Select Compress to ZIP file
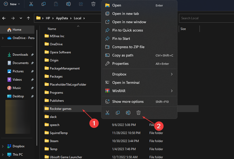The width and height of the screenshot is (234, 159). (139, 47)
